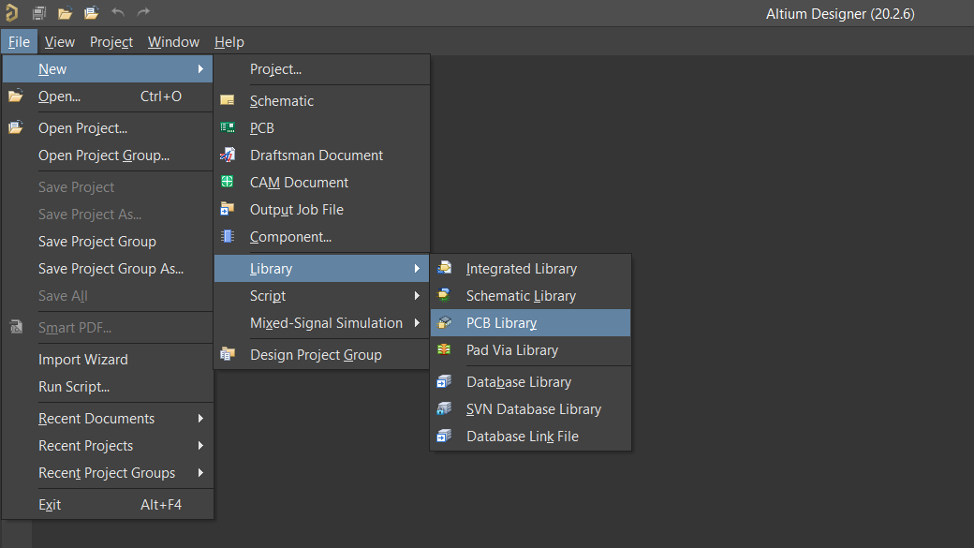This screenshot has width=974, height=548.
Task: Select Schematic Library from Library submenu
Action: point(521,296)
